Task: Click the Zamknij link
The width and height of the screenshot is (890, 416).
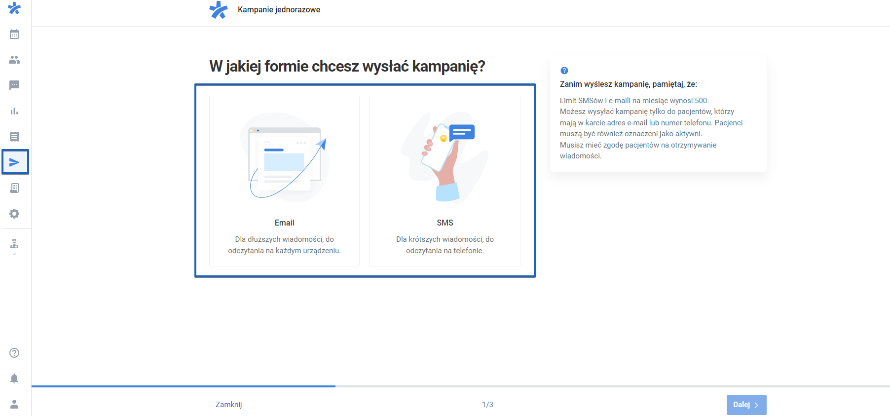Action: pos(228,405)
